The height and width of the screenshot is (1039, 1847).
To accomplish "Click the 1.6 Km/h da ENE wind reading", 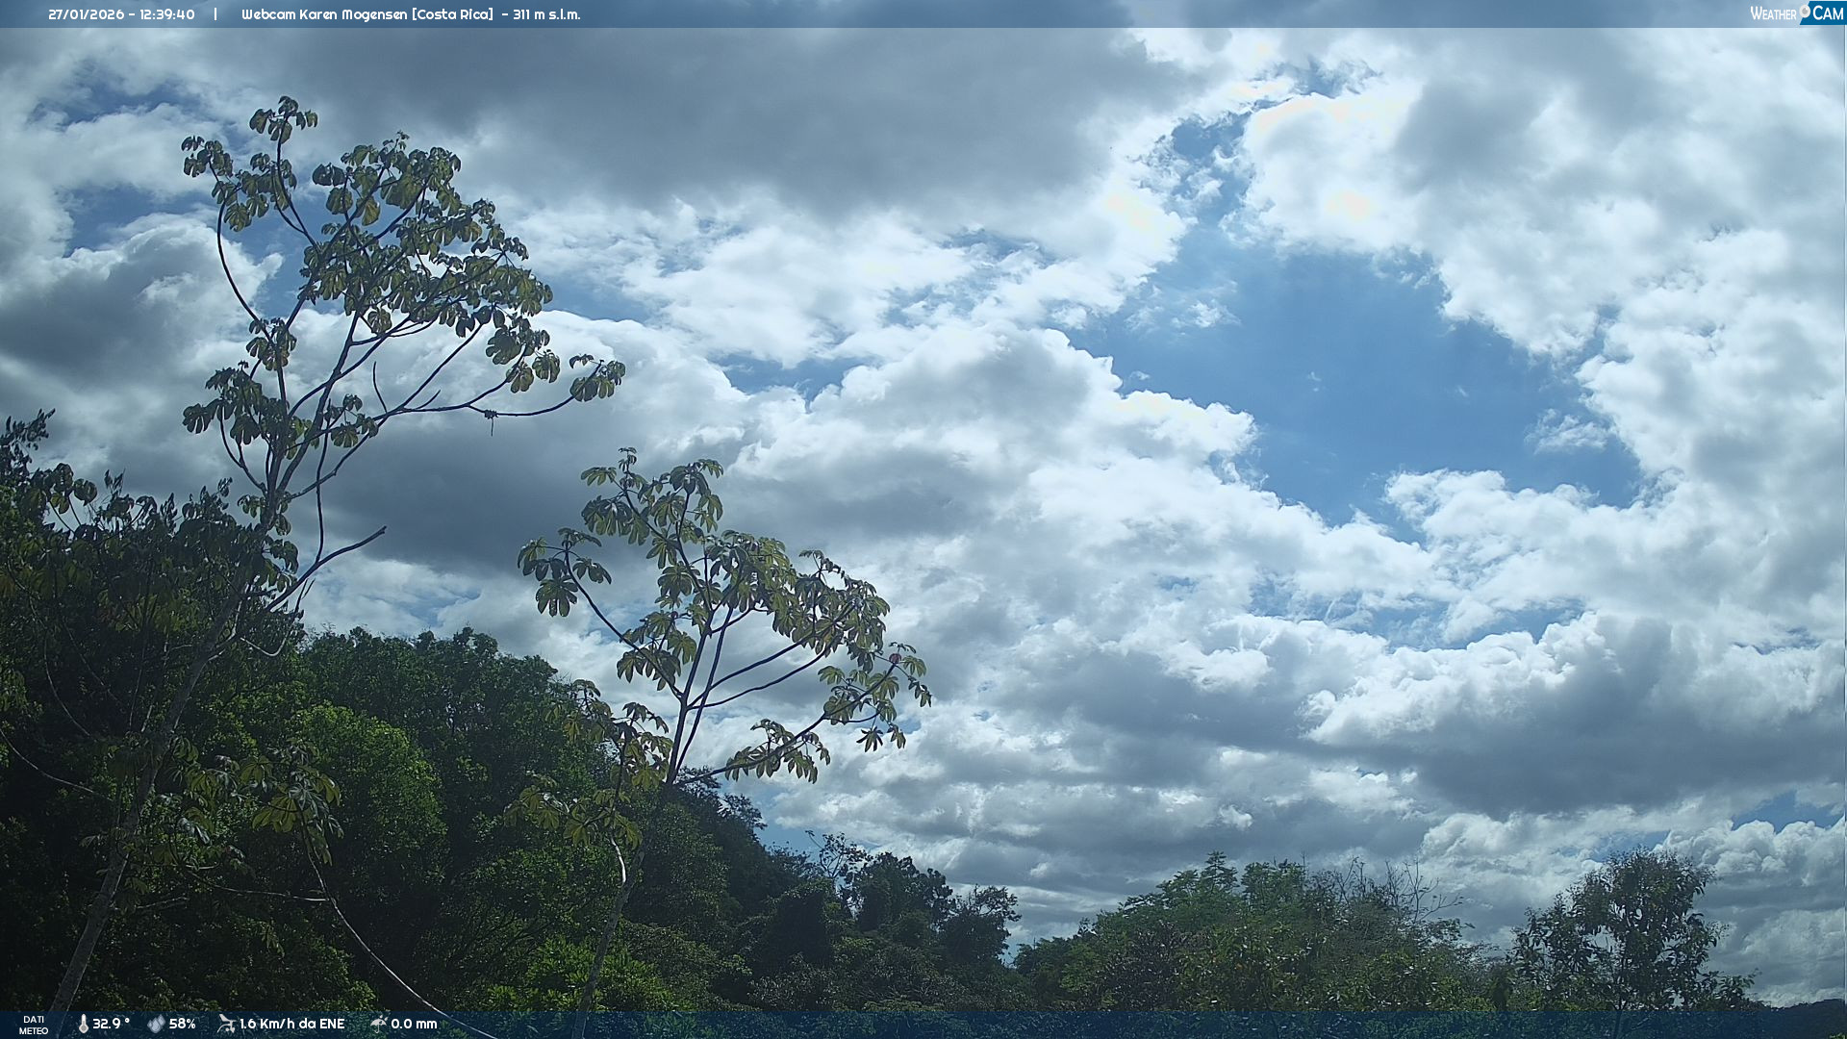I will point(291,1024).
